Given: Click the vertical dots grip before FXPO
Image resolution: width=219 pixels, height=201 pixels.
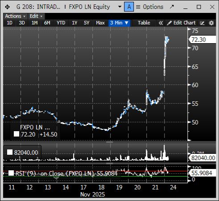Looking at the screenshot, I should pyautogui.click(x=65, y=7).
